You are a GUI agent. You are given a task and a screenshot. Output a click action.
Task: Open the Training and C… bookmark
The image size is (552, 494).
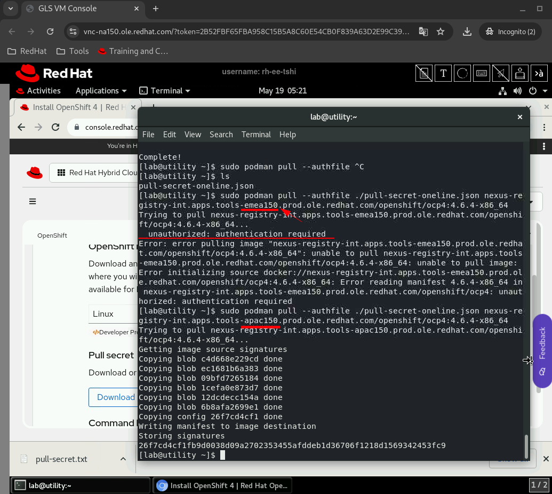[x=133, y=51]
